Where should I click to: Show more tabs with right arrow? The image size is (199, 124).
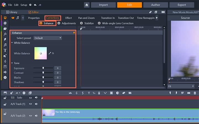(x=157, y=18)
